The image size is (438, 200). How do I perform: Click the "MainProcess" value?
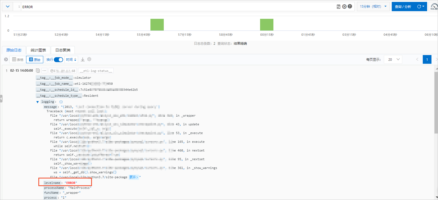tap(80, 188)
